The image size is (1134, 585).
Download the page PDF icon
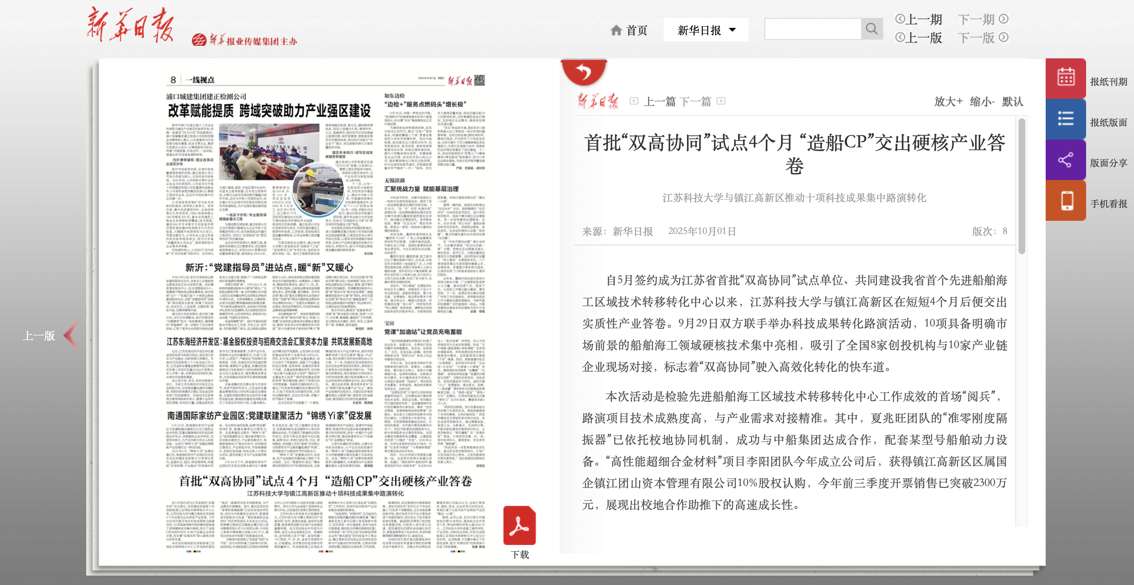click(x=520, y=525)
